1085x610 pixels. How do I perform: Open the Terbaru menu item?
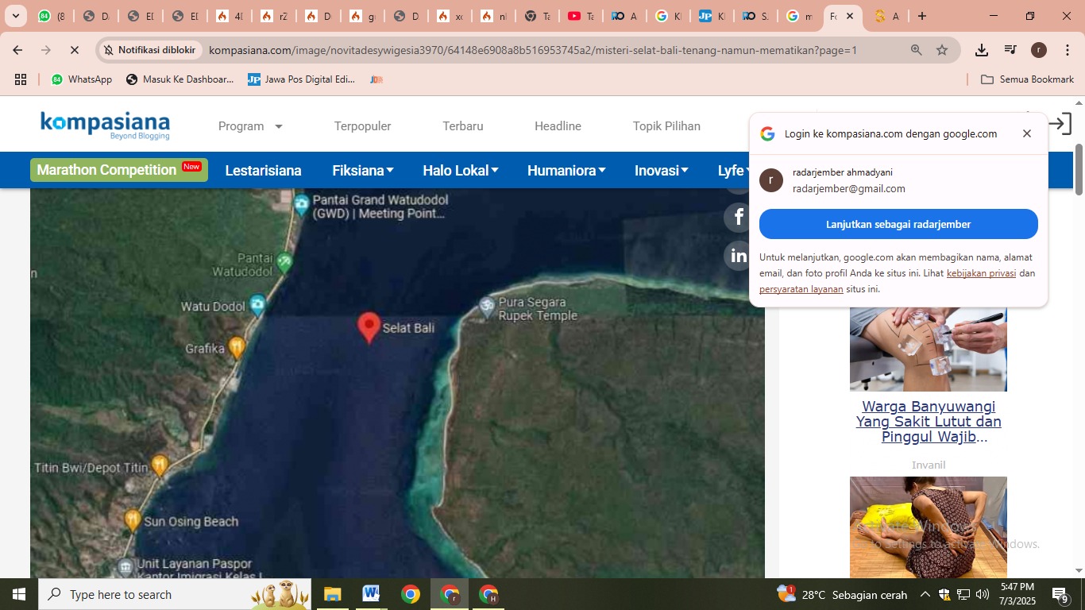pyautogui.click(x=463, y=126)
